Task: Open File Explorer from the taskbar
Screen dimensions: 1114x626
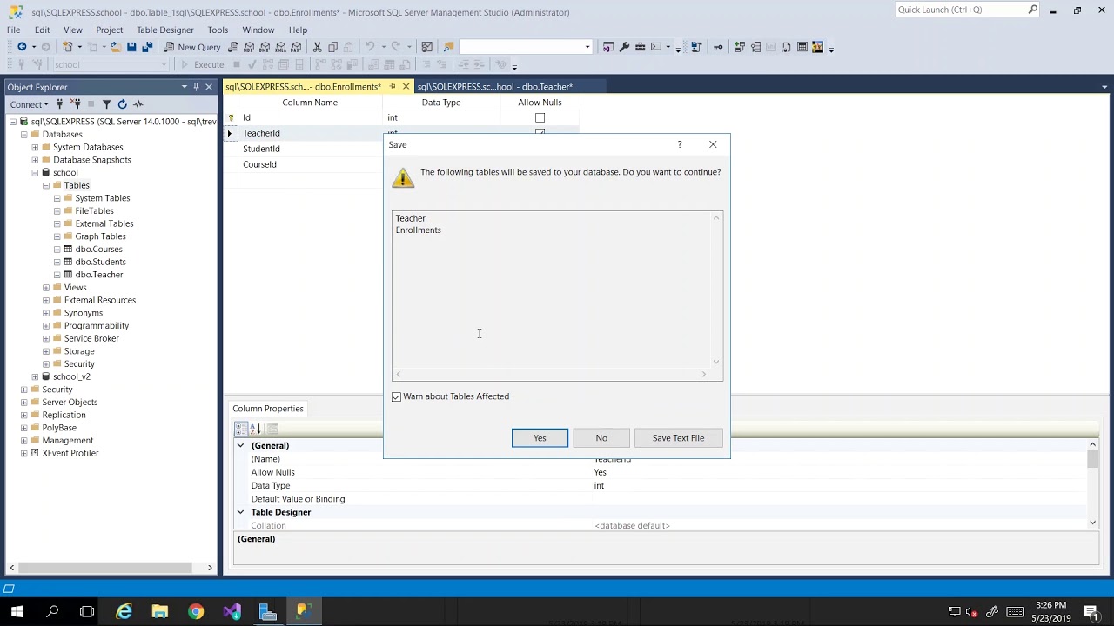Action: pyautogui.click(x=160, y=612)
